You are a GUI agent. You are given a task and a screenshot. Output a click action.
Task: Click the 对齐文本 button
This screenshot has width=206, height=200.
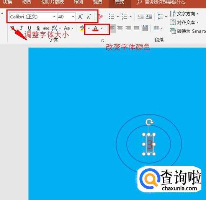(x=184, y=22)
